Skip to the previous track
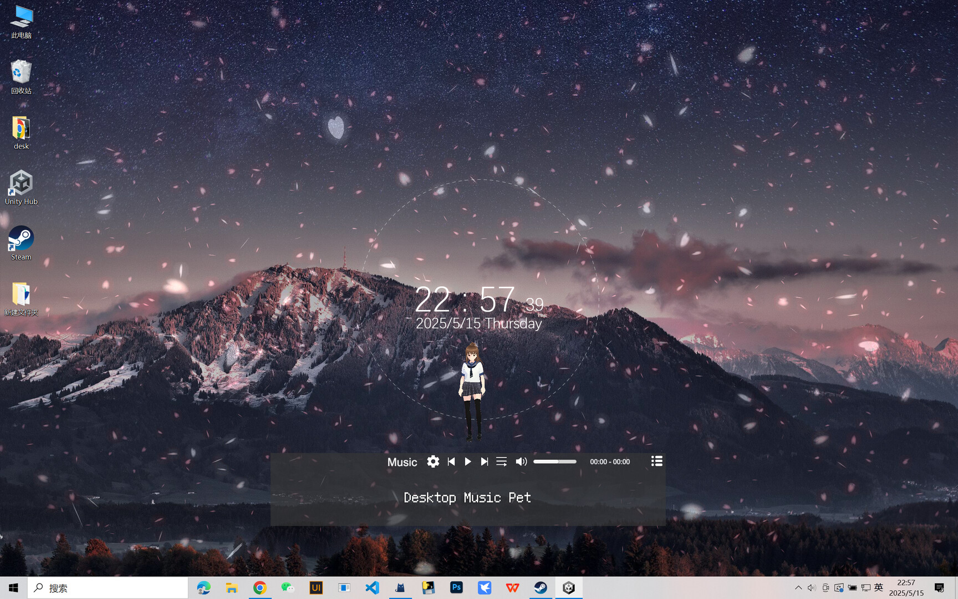The image size is (958, 599). [x=451, y=461]
